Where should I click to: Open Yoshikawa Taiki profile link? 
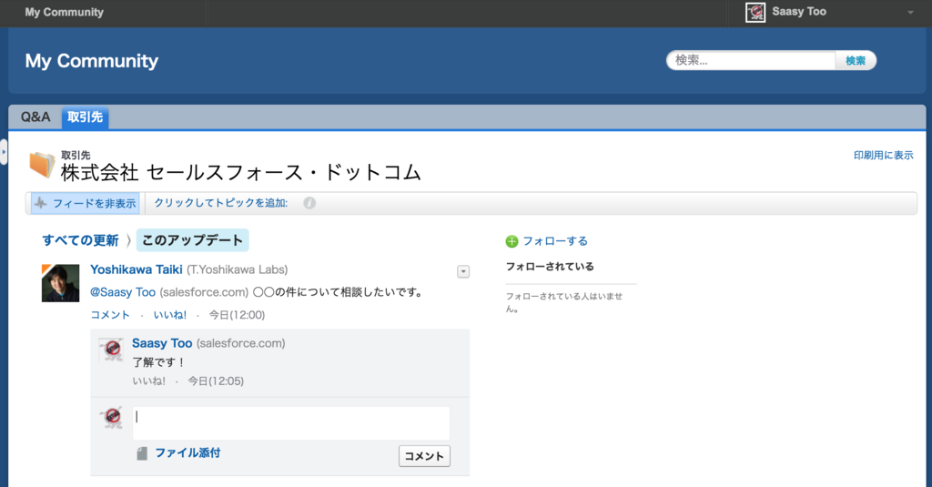[137, 269]
